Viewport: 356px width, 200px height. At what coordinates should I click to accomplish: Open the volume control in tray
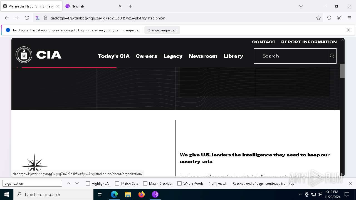[x=320, y=194]
